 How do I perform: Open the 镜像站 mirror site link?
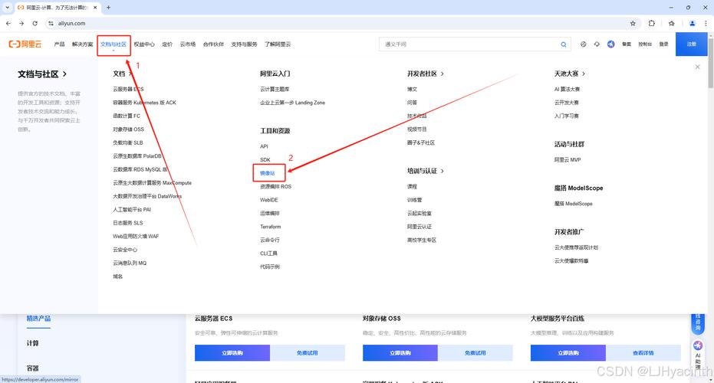[x=268, y=173]
